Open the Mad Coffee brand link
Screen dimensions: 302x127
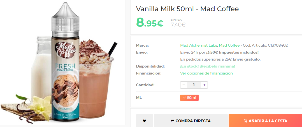tap(229, 45)
